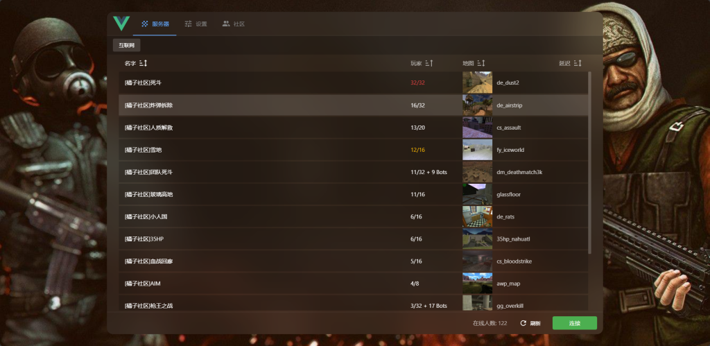
Task: Click the de_dust2 map thumbnail
Action: (477, 83)
